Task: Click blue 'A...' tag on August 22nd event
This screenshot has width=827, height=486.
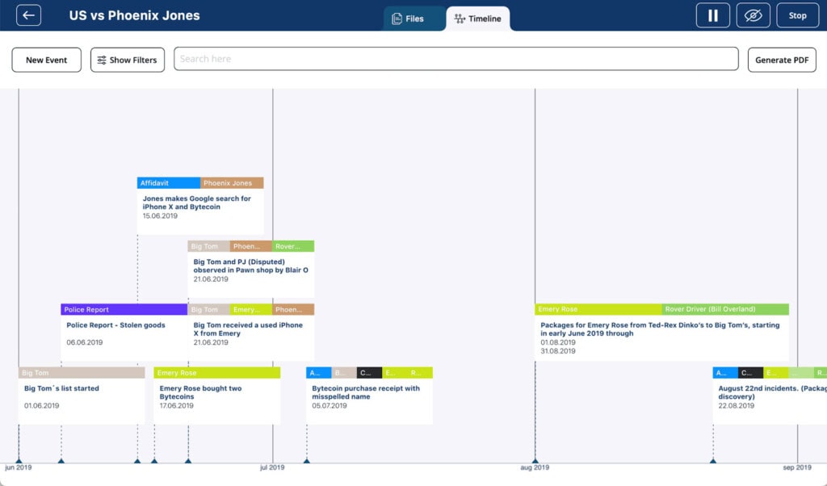Action: [725, 373]
